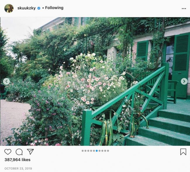The height and width of the screenshot is (172, 190).
Task: Click the blue verified badge beside skuukzky
Action: tap(39, 8)
